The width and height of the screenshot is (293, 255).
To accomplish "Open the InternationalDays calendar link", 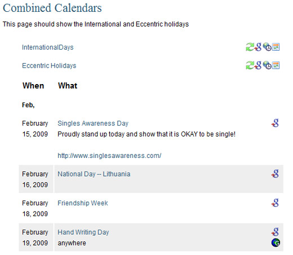I will tap(48, 47).
